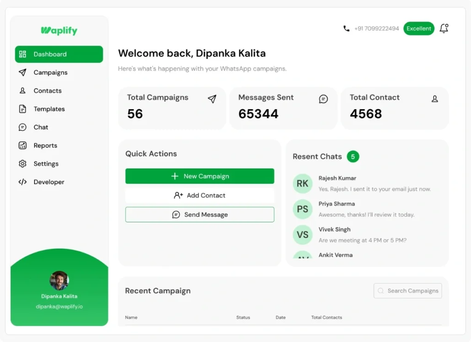Click the Total Contacts column header
This screenshot has width=471, height=342.
[x=327, y=317]
